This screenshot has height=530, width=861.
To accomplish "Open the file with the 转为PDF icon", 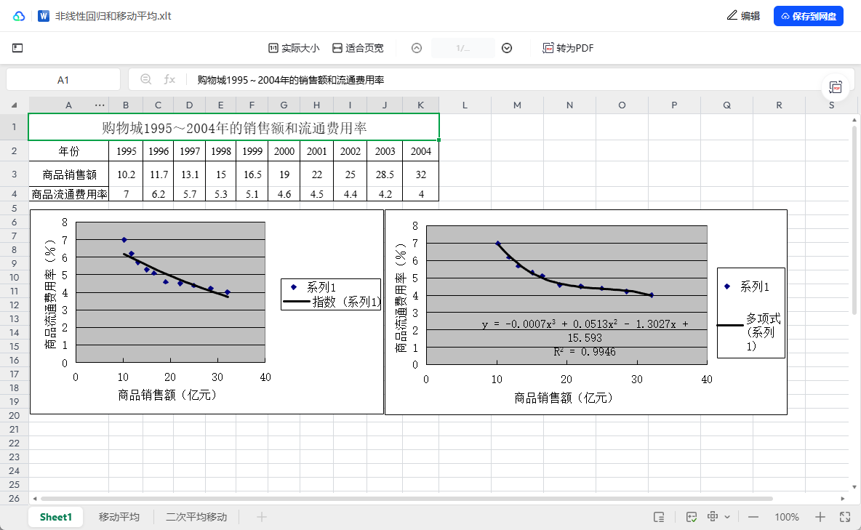I will coord(548,48).
